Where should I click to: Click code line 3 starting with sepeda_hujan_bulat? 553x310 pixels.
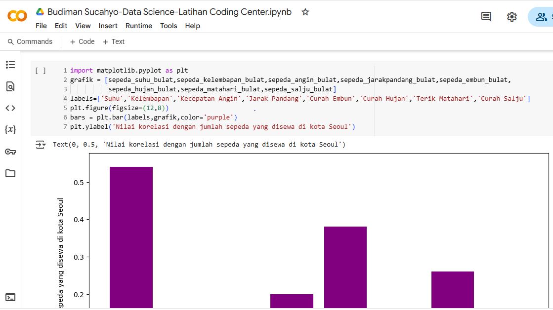[222, 89]
